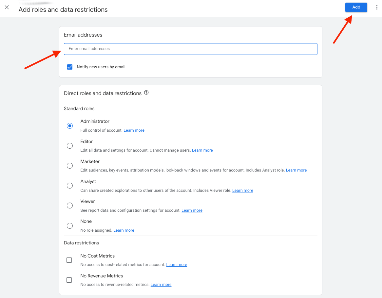382x298 pixels.
Task: Open Learn more for Viewer role
Action: (x=192, y=210)
